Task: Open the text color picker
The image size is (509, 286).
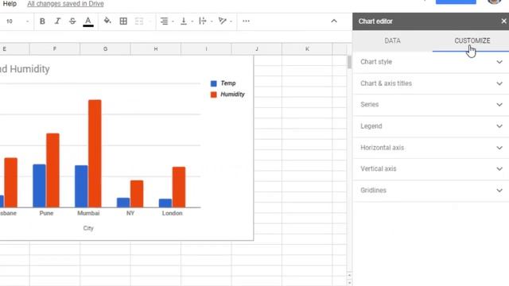Action: click(x=88, y=21)
